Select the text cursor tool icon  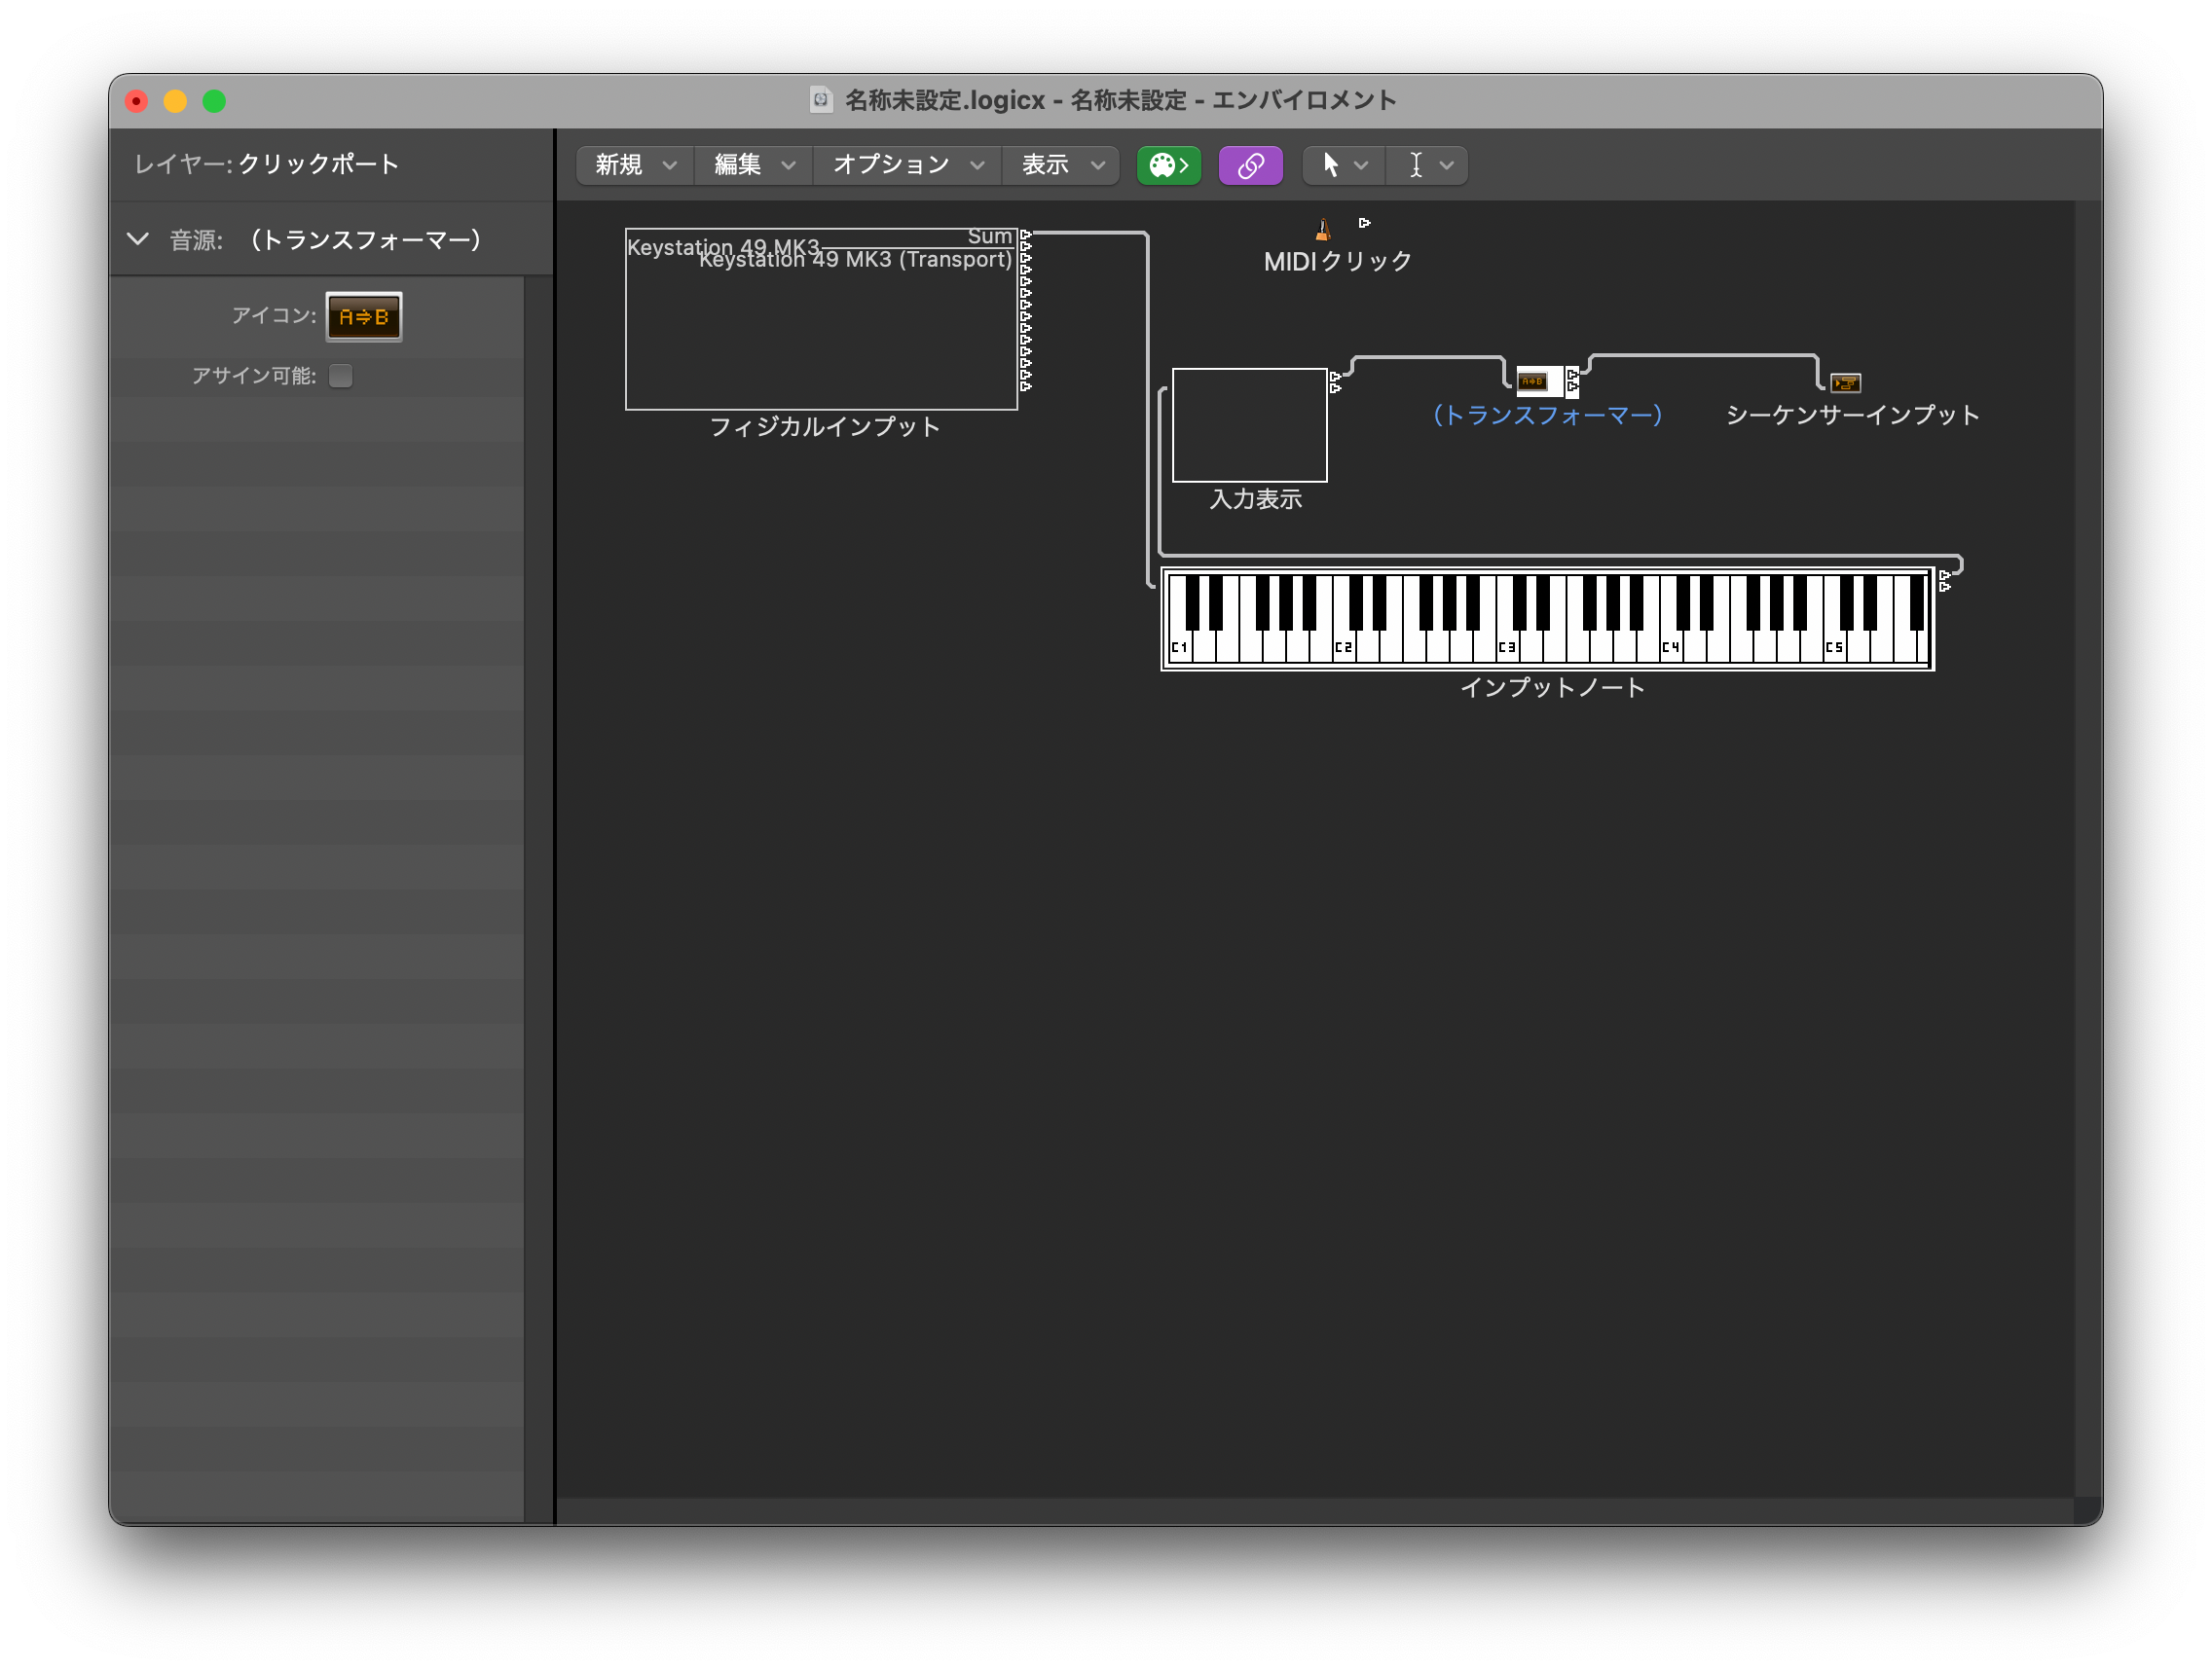click(1415, 164)
